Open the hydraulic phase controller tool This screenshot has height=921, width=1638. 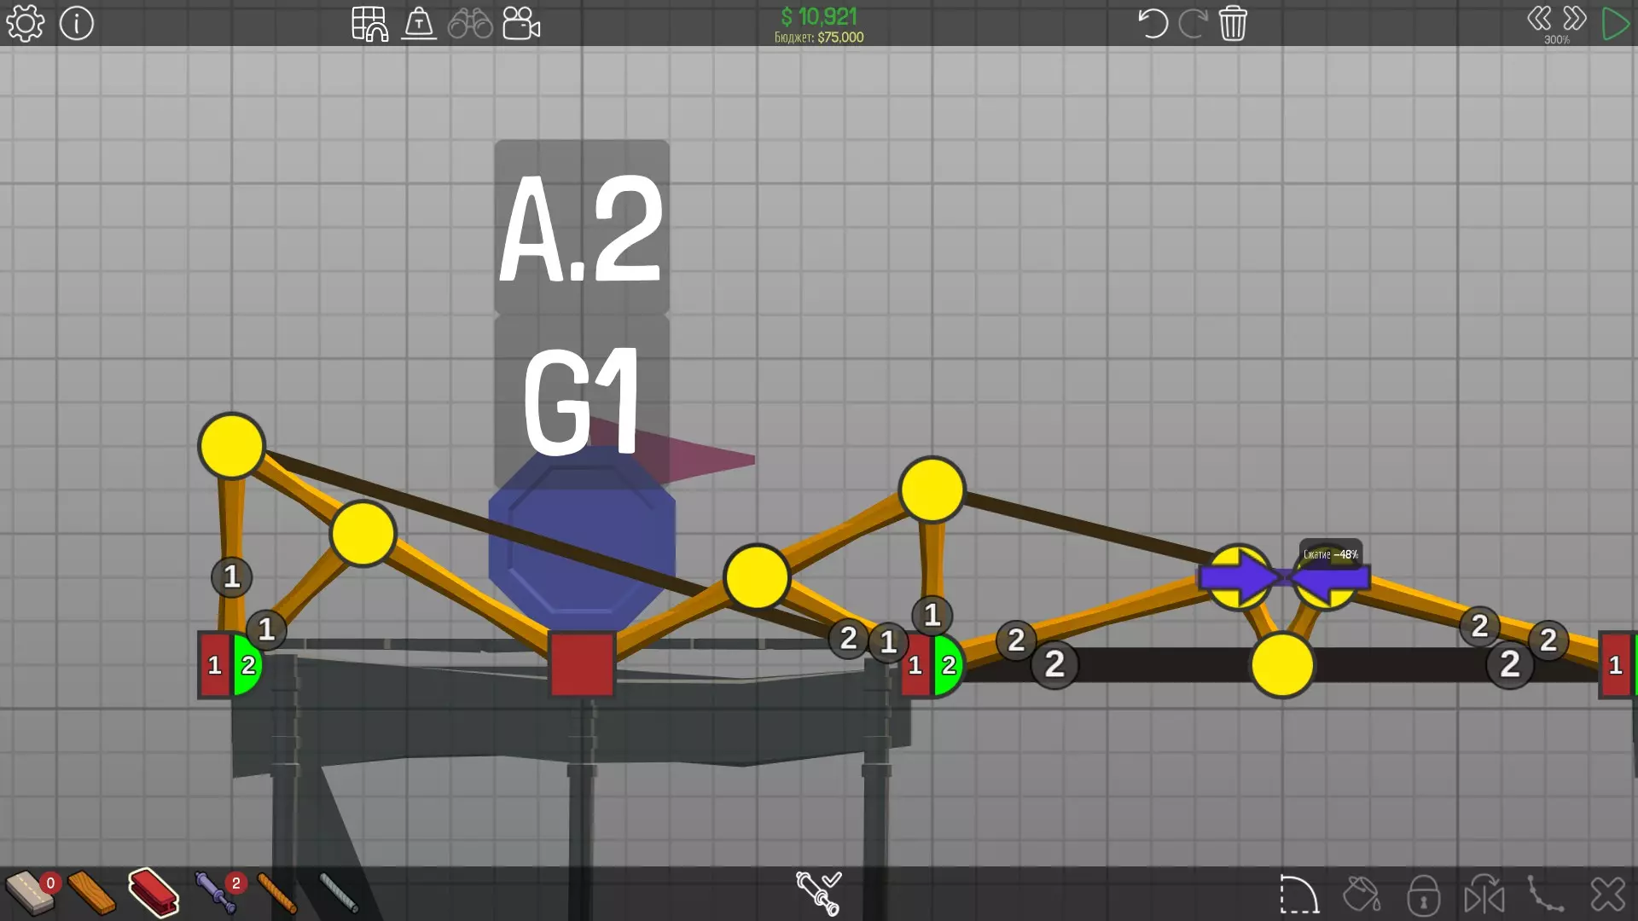pos(818,892)
